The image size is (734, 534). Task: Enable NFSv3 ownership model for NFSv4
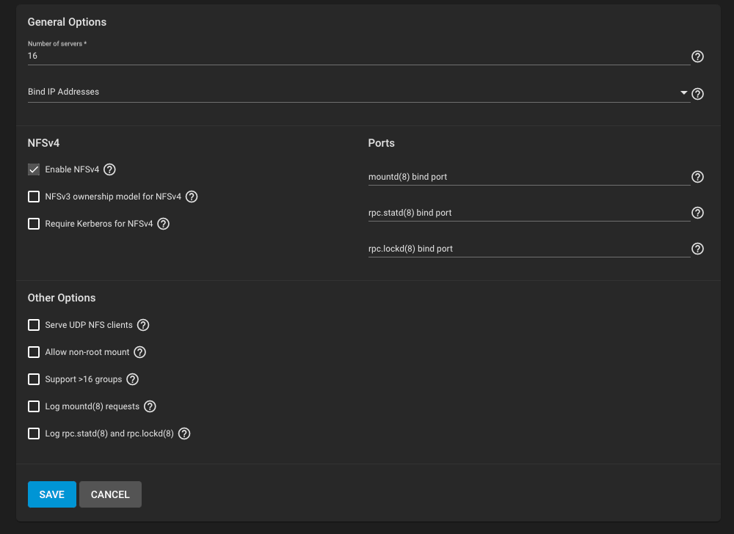coord(34,197)
